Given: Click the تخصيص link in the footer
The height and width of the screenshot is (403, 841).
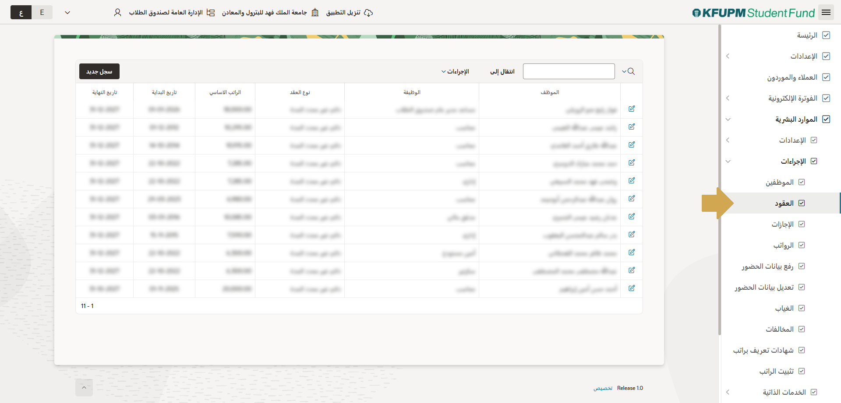Looking at the screenshot, I should click(x=603, y=388).
